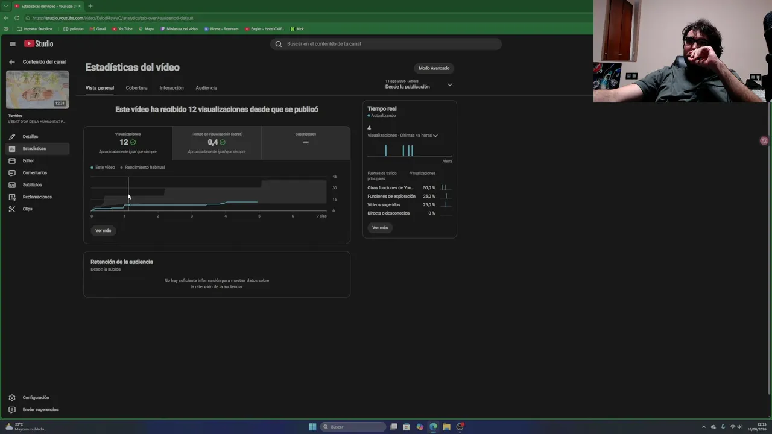
Task: Reload the page with the refresh icon
Action: 17,18
